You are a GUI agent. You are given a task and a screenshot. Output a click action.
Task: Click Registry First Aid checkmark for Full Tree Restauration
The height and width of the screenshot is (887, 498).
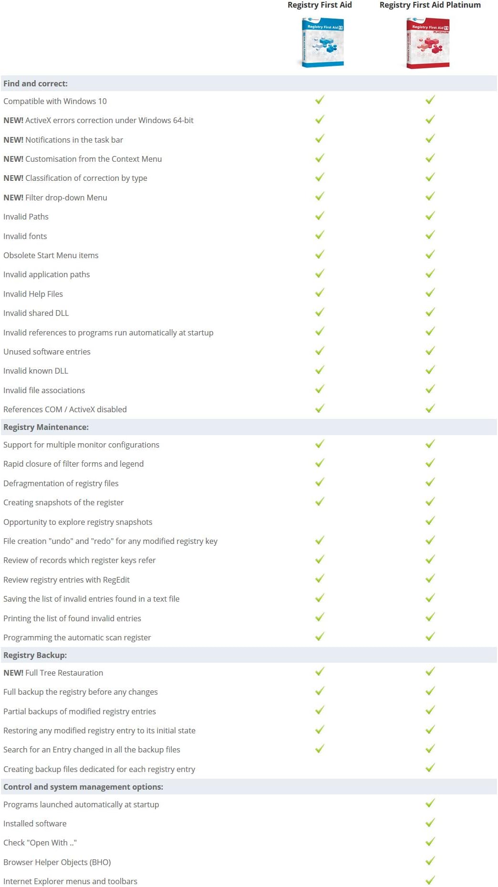[x=320, y=672]
